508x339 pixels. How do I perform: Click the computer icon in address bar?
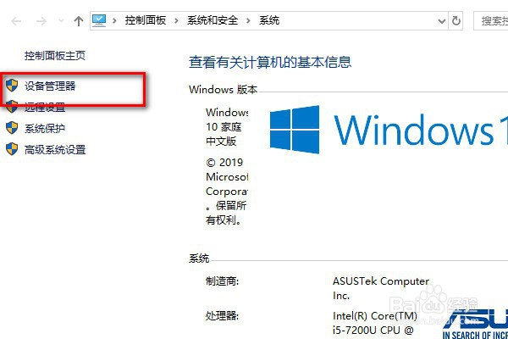click(x=99, y=20)
